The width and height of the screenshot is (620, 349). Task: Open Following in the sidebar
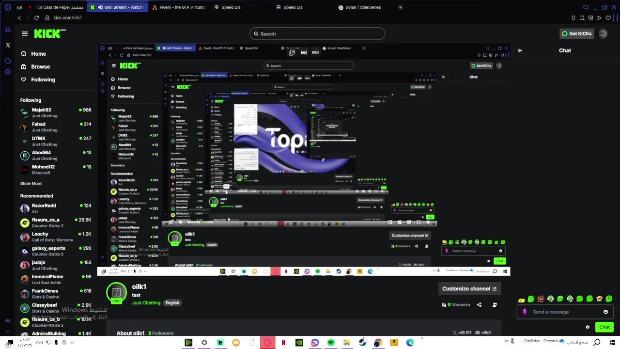[x=38, y=79]
